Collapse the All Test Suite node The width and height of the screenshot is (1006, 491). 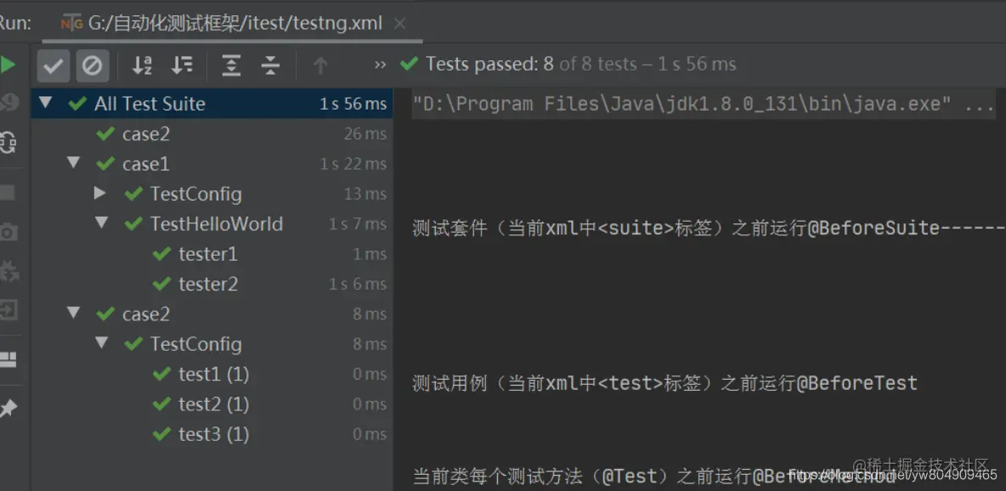[x=45, y=103]
